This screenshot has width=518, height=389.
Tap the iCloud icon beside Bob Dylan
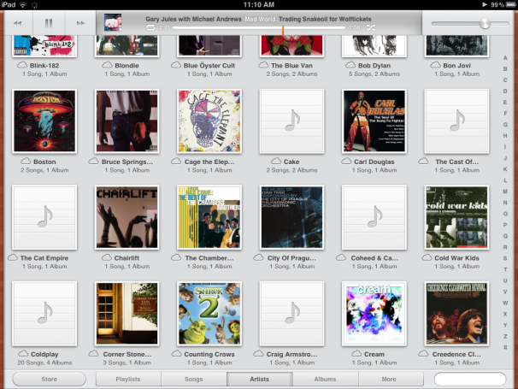350,65
